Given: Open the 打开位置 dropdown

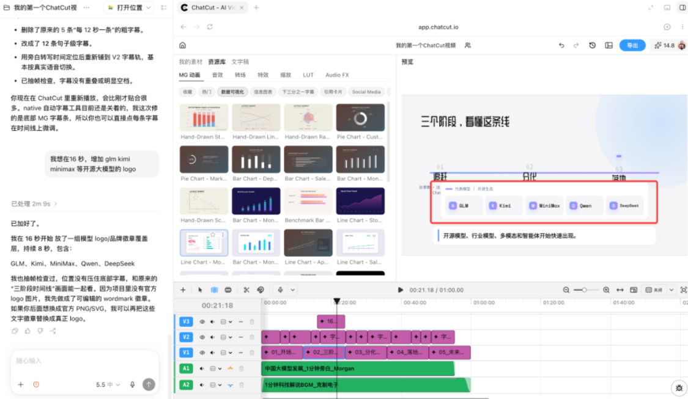Looking at the screenshot, I should 130,7.
